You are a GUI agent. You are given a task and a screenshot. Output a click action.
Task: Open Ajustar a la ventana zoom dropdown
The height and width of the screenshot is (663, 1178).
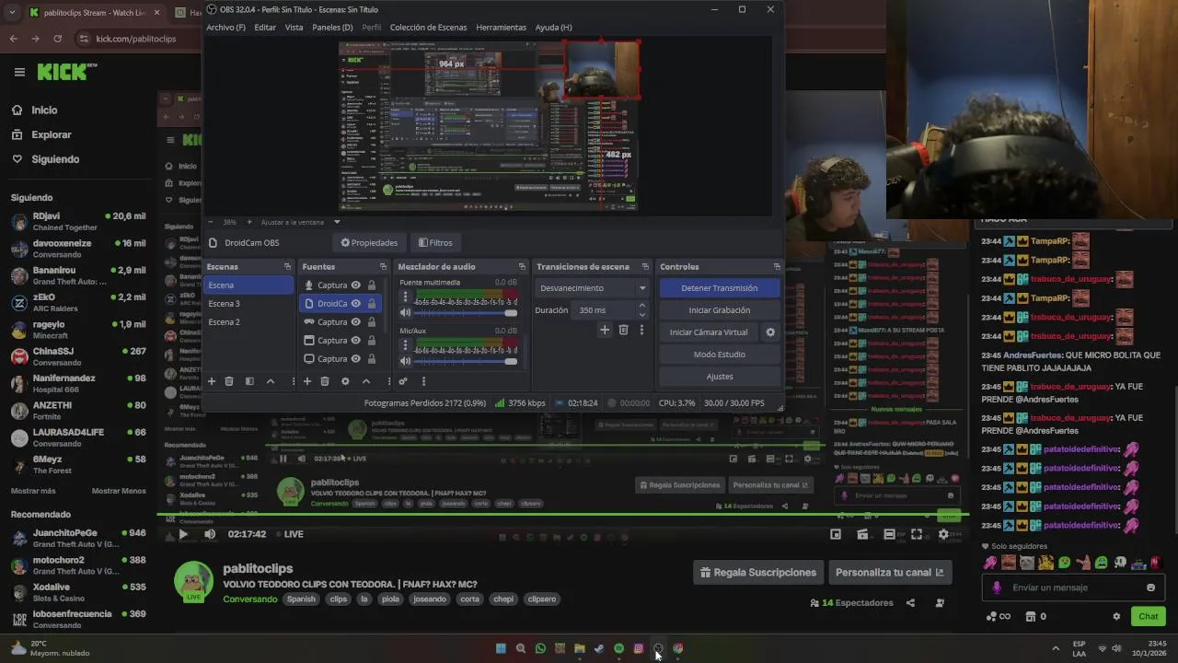pyautogui.click(x=337, y=222)
